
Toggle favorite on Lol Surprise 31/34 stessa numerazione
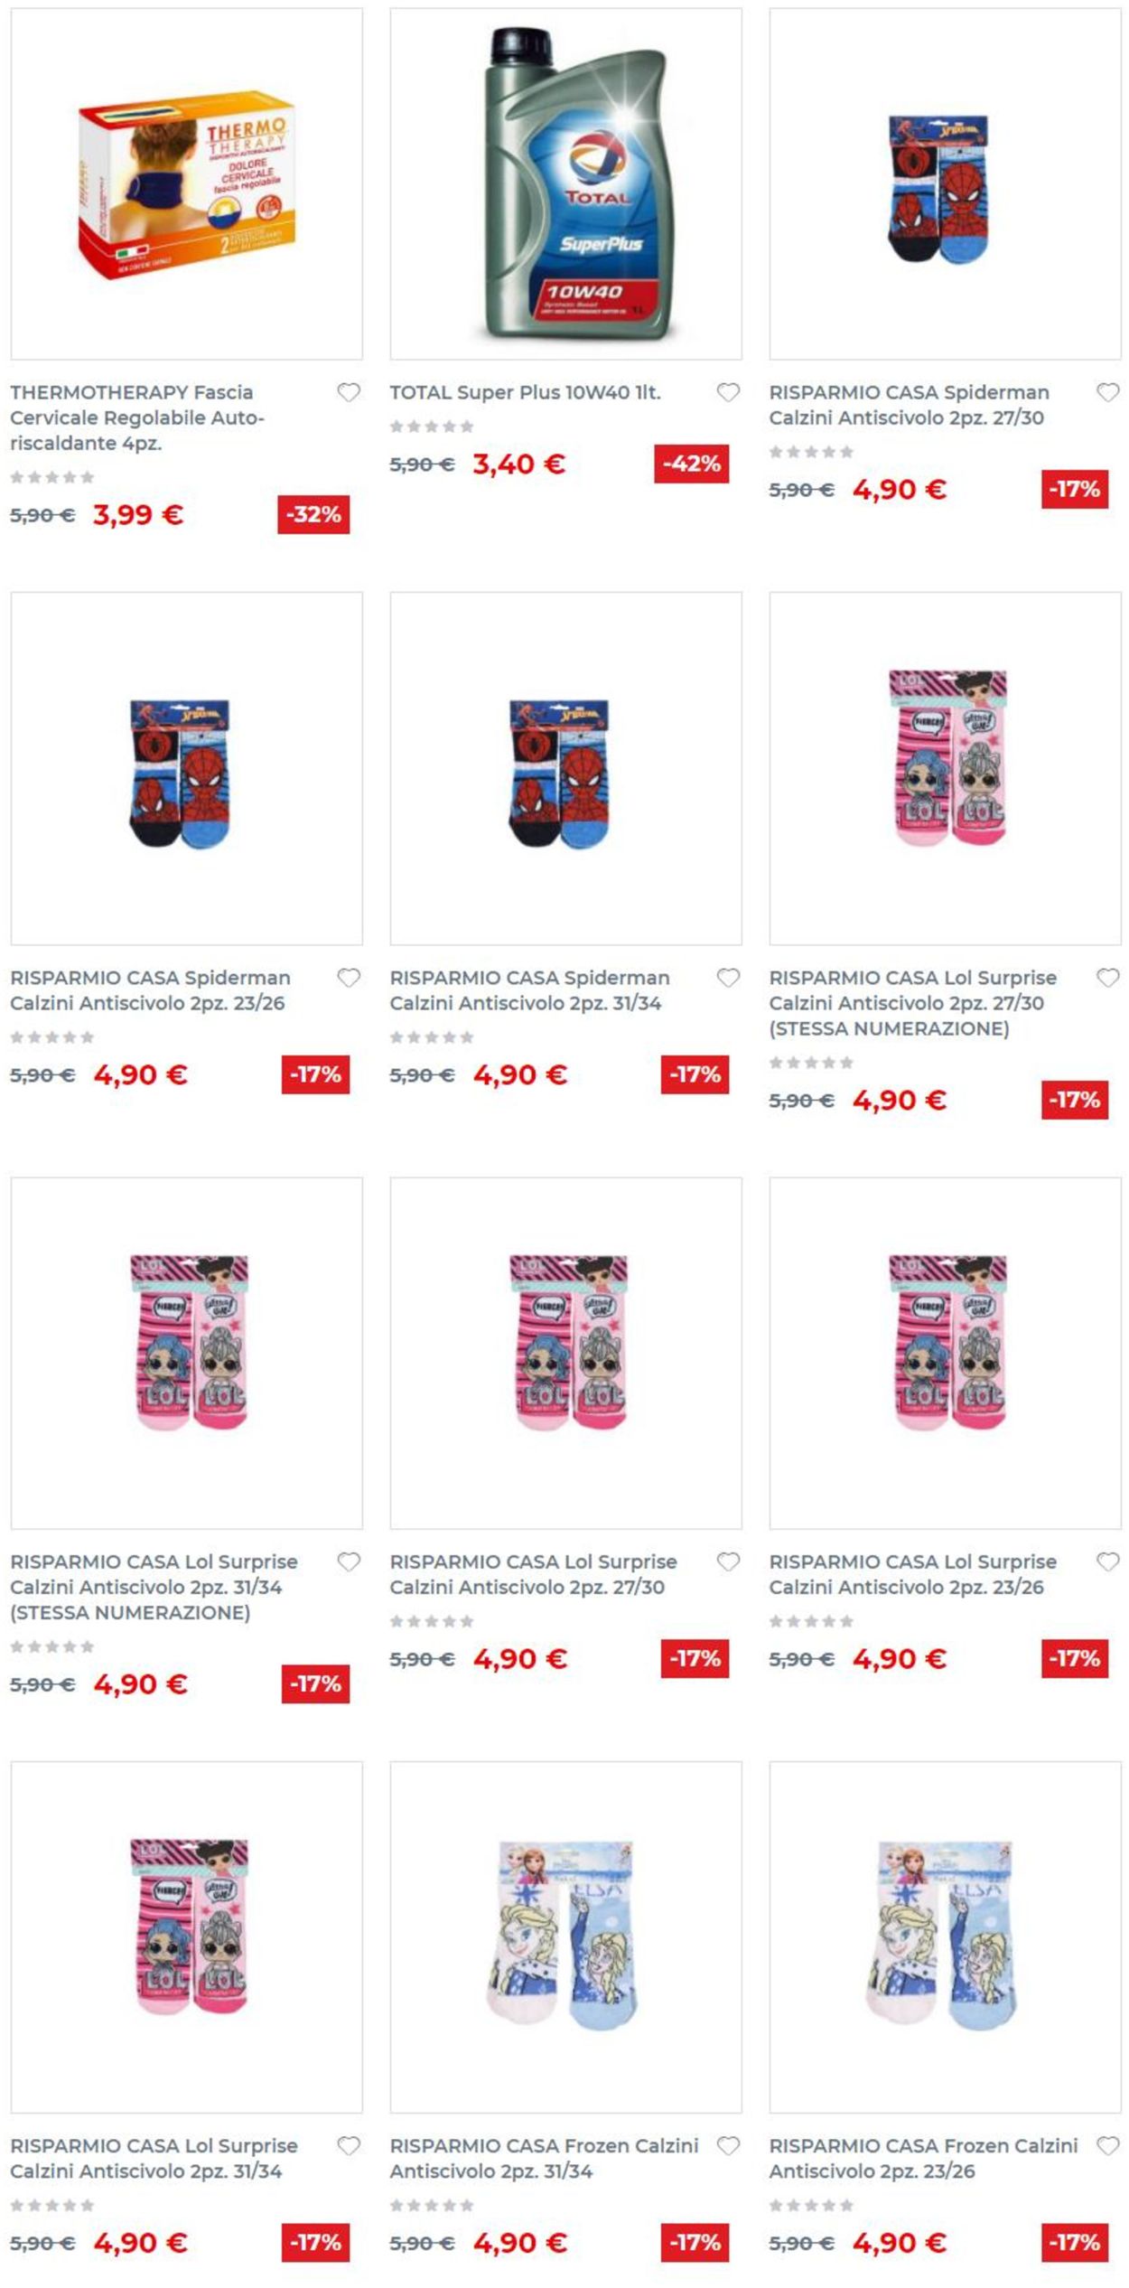(x=349, y=1561)
